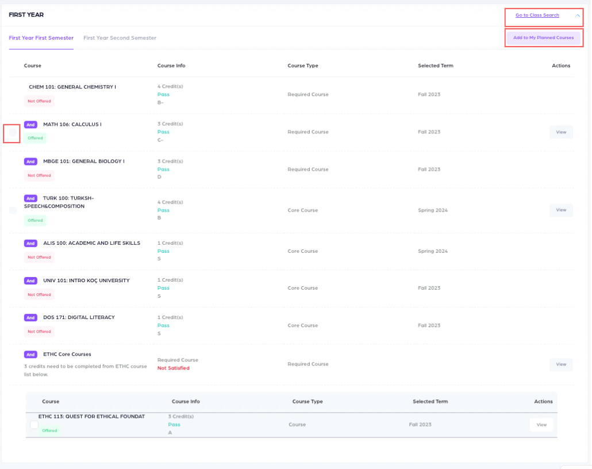The width and height of the screenshot is (592, 469).
Task: Click the And badge beside MBGE 101
Action: tap(30, 162)
